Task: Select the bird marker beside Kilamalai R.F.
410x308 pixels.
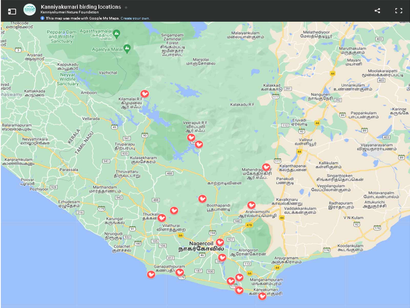Action: (x=145, y=94)
